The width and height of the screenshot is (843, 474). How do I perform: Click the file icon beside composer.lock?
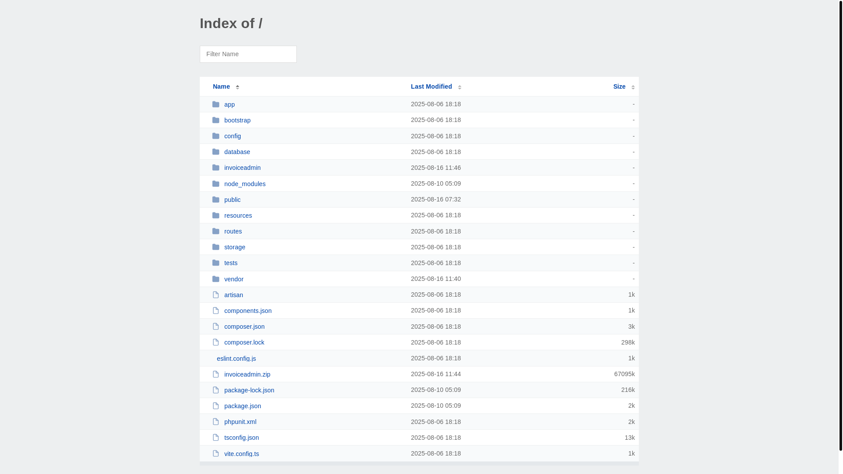216,342
